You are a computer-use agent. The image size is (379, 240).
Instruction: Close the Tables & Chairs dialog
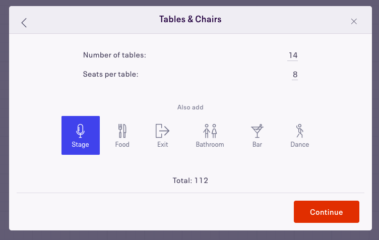(x=354, y=22)
